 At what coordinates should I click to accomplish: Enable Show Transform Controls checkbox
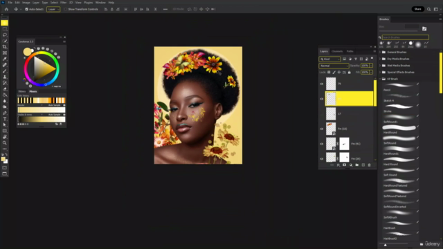point(66,9)
